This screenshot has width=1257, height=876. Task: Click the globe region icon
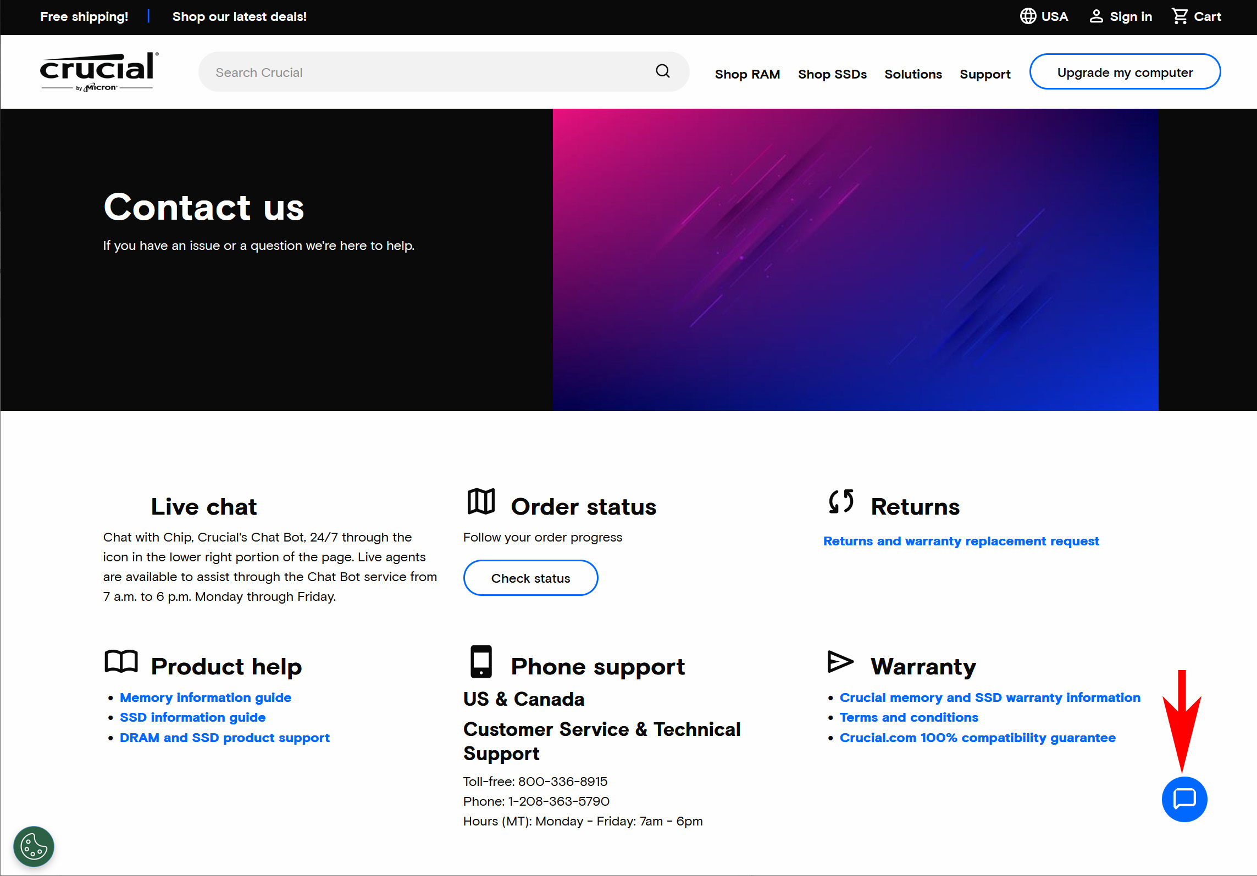click(1028, 16)
